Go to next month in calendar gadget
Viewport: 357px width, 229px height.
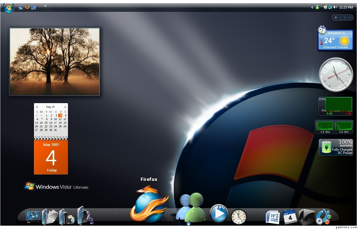pyautogui.click(x=65, y=107)
